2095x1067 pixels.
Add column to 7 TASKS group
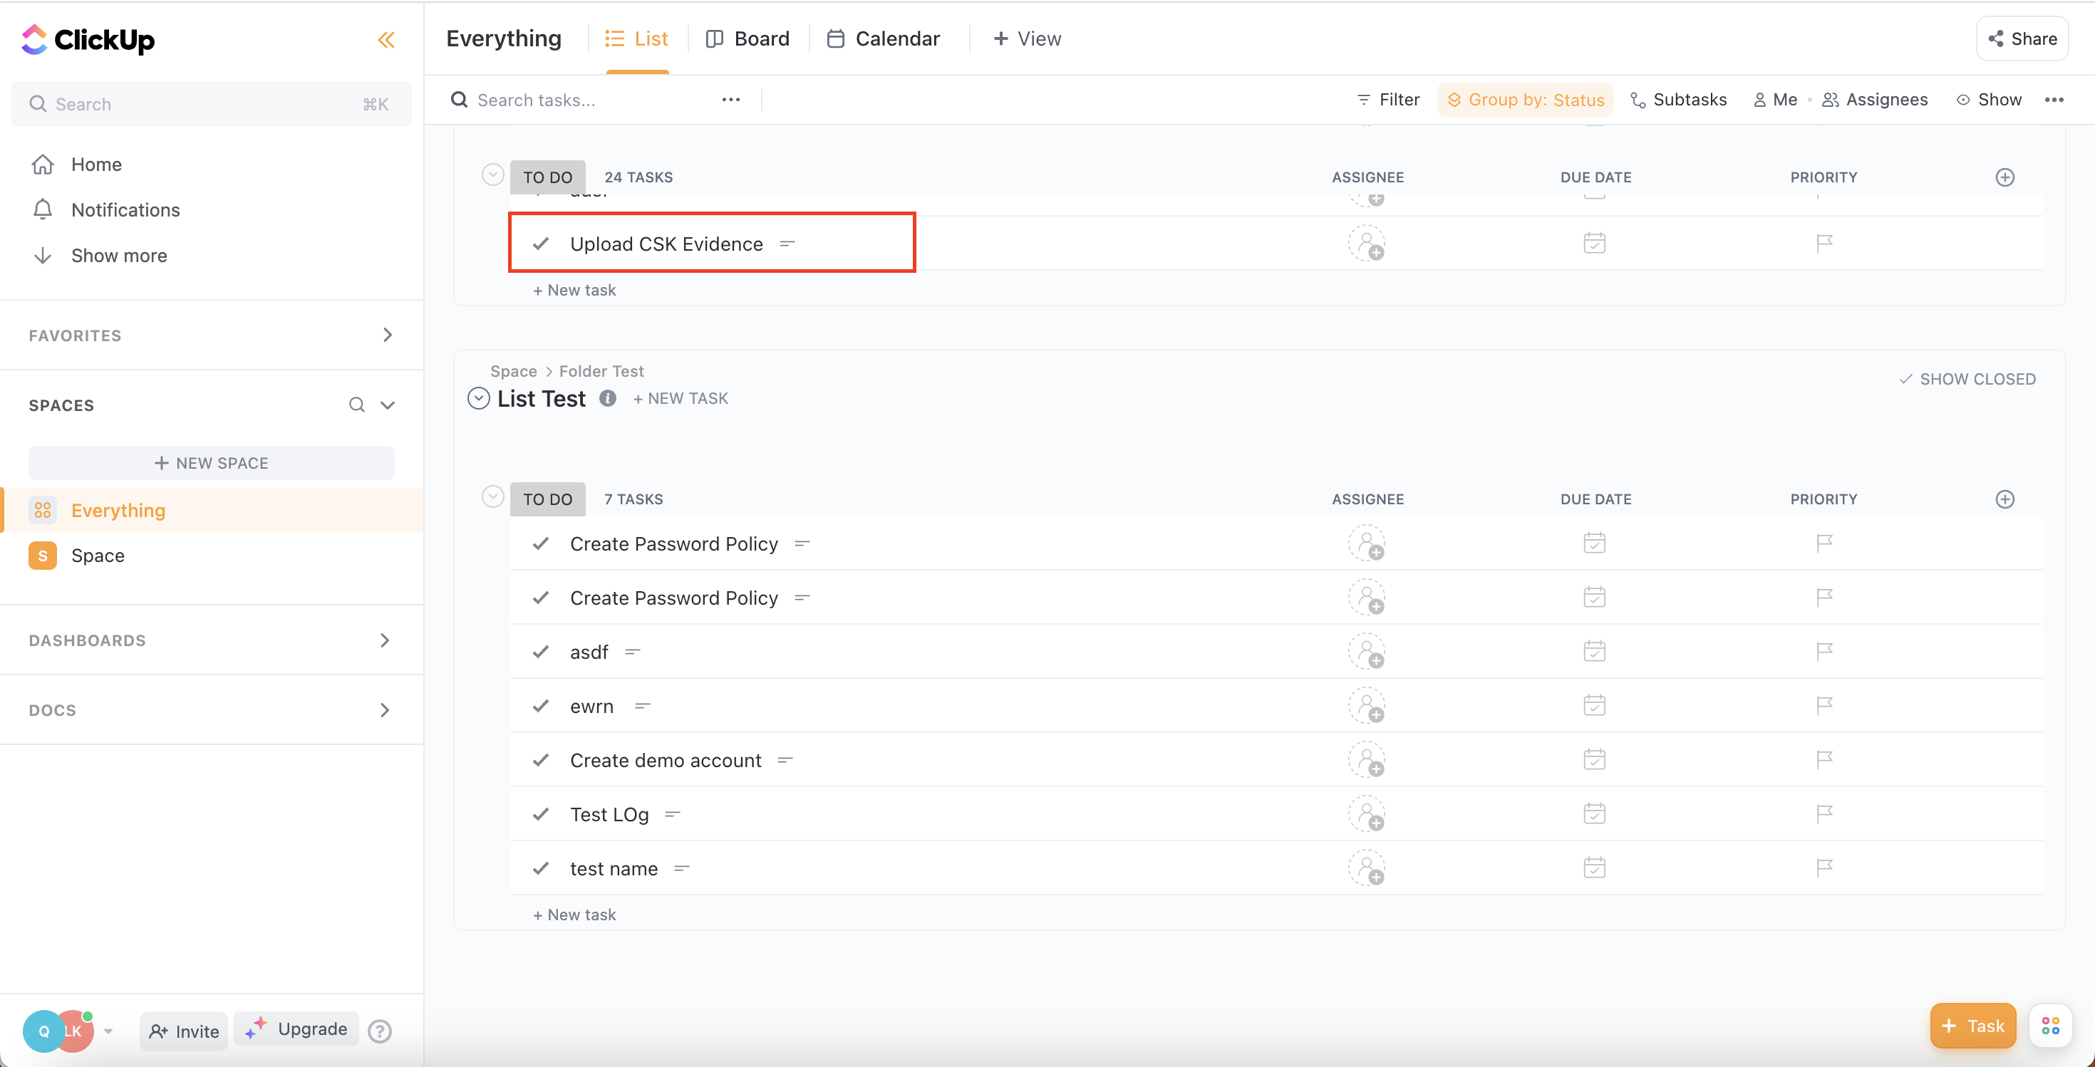click(x=2005, y=499)
